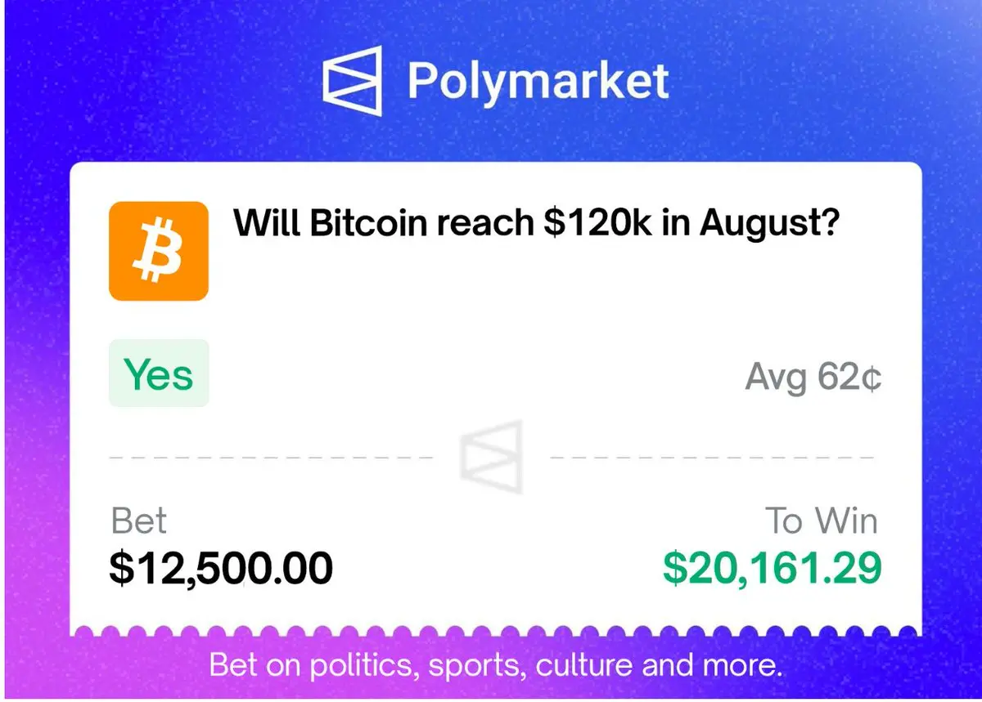Viewport: 982px width, 702px height.
Task: Click the Avg 62¢ price label
Action: click(x=813, y=377)
